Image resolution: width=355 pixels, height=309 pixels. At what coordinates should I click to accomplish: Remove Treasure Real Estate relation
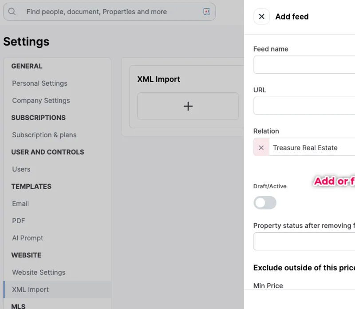pyautogui.click(x=261, y=148)
